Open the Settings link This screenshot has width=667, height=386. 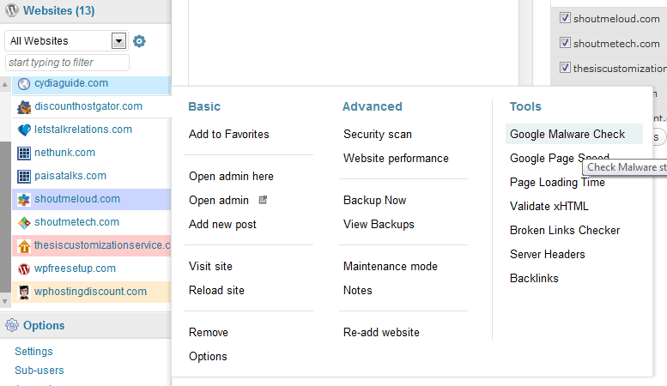33,352
